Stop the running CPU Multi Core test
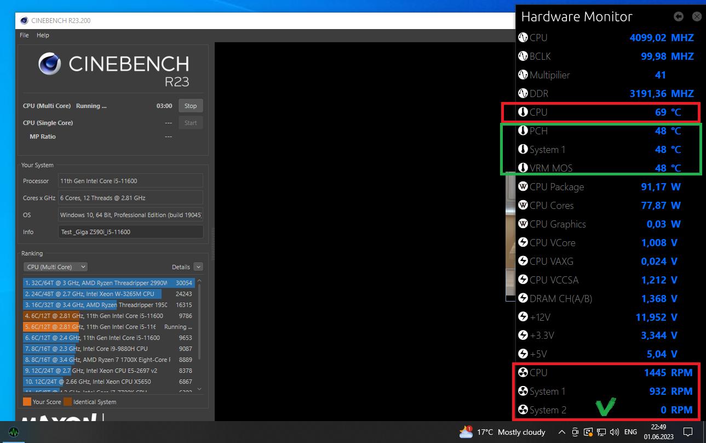Image resolution: width=706 pixels, height=443 pixels. pyautogui.click(x=191, y=106)
